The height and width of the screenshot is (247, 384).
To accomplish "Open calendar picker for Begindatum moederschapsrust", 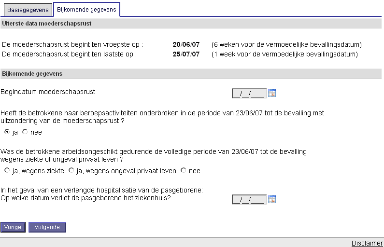I will [x=272, y=93].
